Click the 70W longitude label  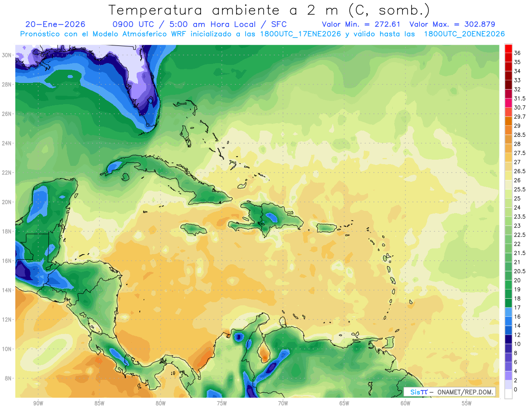[283, 403]
